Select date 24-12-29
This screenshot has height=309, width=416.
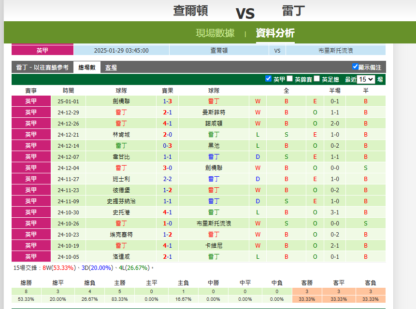pyautogui.click(x=69, y=112)
